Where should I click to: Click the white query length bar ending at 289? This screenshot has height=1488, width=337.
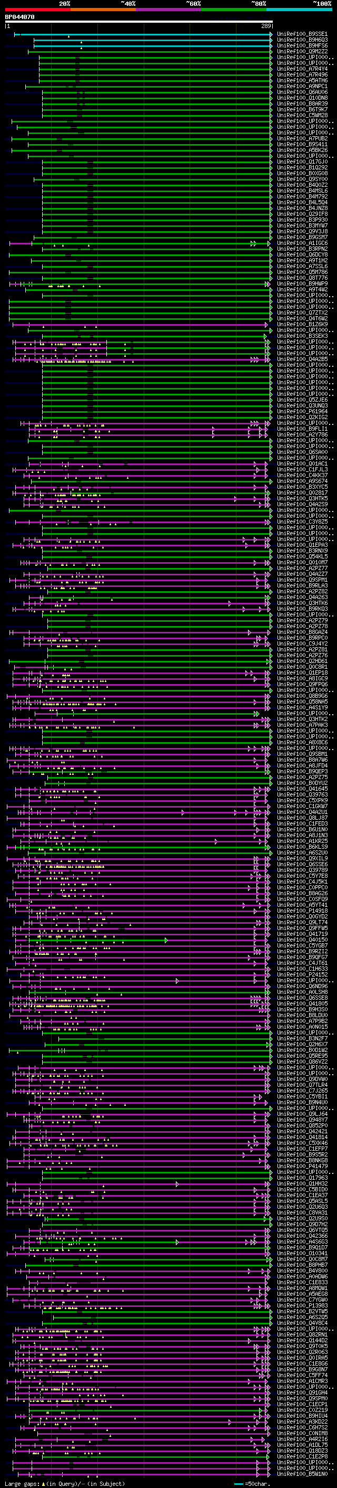click(x=139, y=22)
